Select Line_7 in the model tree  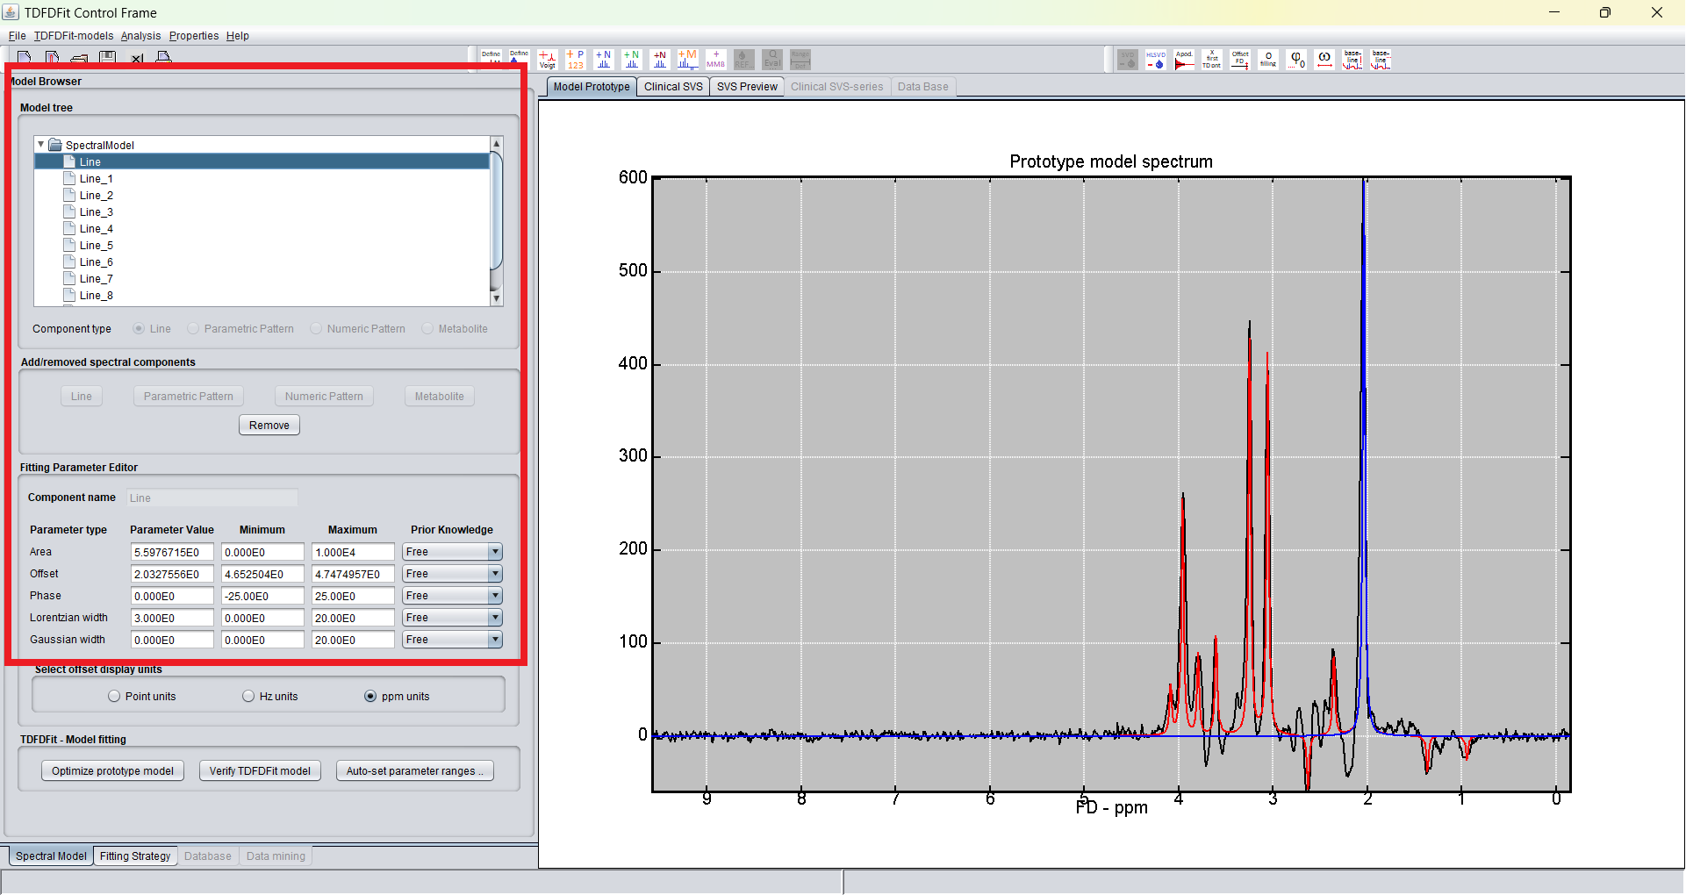96,279
